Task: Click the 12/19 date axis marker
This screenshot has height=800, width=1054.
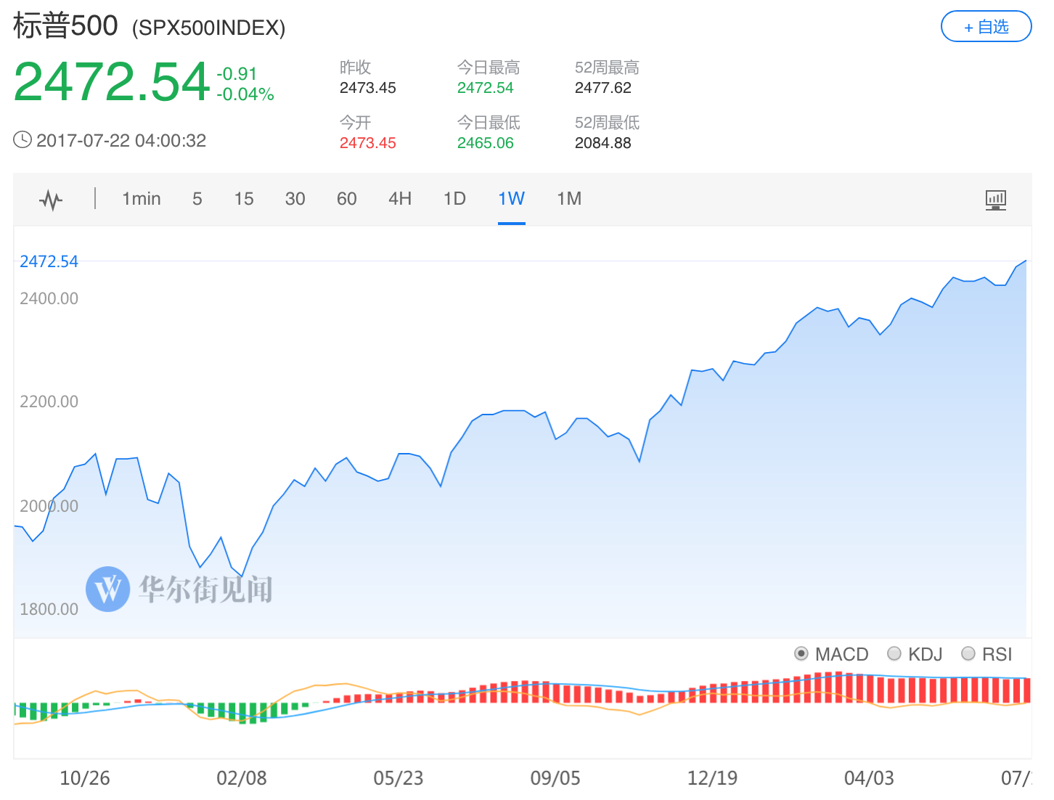Action: pos(712,778)
